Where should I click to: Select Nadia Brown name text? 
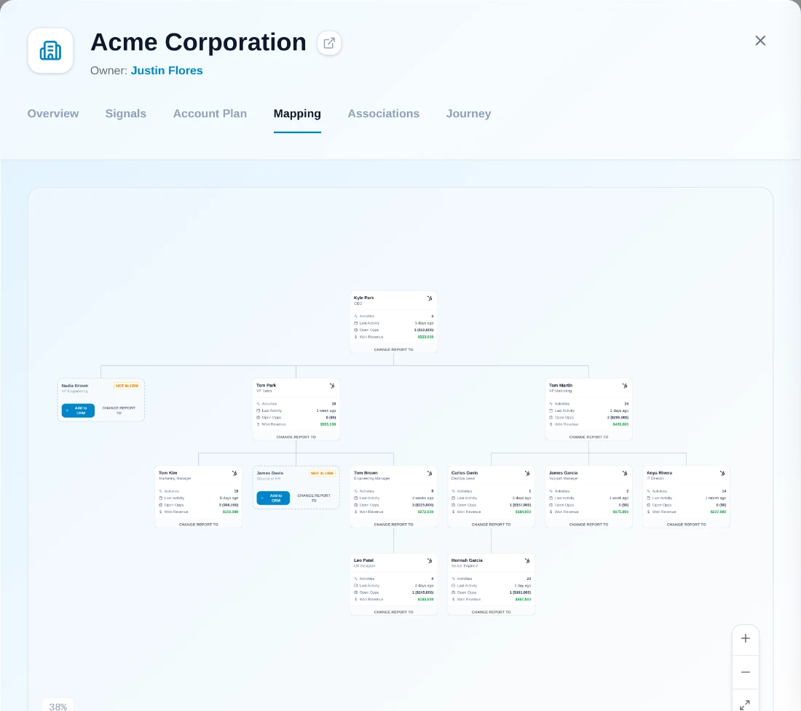(x=74, y=386)
